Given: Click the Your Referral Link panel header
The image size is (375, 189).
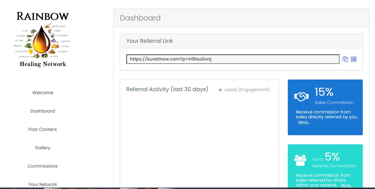Looking at the screenshot, I should tap(241, 41).
